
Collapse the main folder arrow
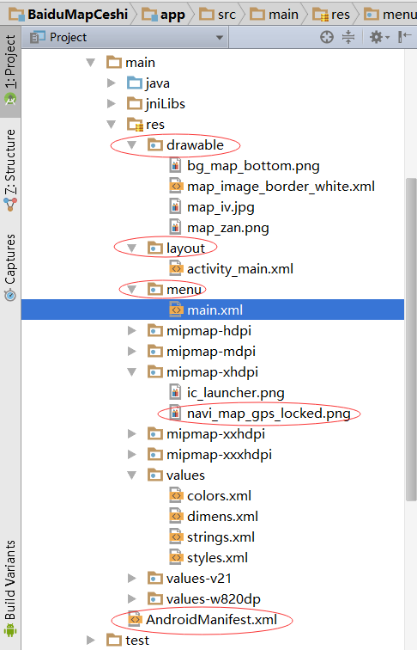[x=91, y=63]
